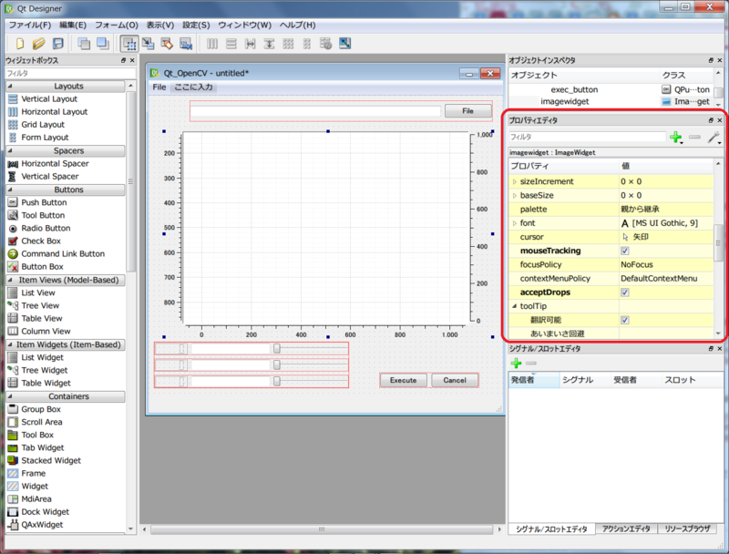
Task: Apply Lay Out Horizontally toolbar icon
Action: (x=212, y=44)
